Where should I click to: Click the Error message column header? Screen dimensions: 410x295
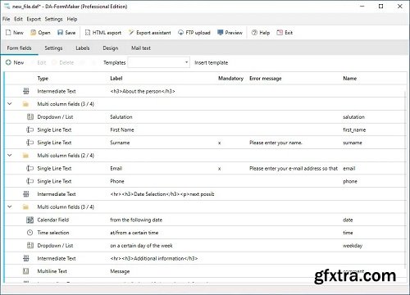coord(266,79)
